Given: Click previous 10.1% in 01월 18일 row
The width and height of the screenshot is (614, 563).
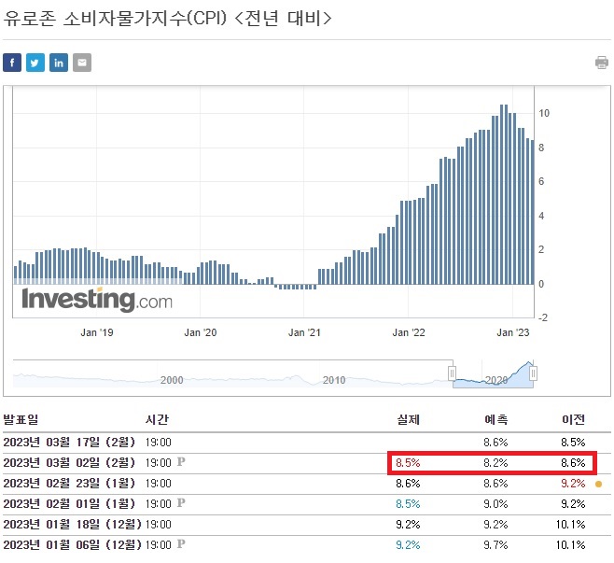Looking at the screenshot, I should (x=570, y=525).
